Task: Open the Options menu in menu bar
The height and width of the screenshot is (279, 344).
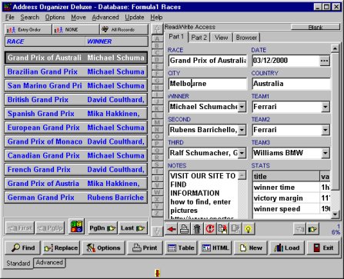Action: 55,18
